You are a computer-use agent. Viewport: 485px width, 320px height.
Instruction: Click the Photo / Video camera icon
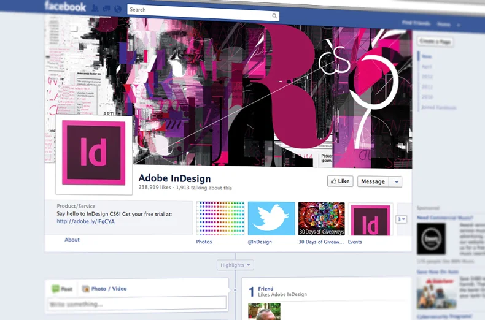[x=86, y=289]
